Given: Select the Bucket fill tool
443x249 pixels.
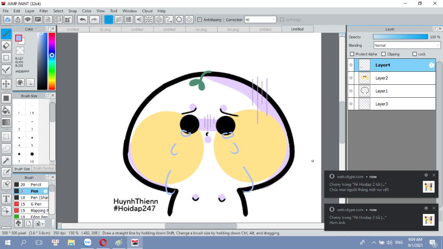Looking at the screenshot, I should click(6, 110).
